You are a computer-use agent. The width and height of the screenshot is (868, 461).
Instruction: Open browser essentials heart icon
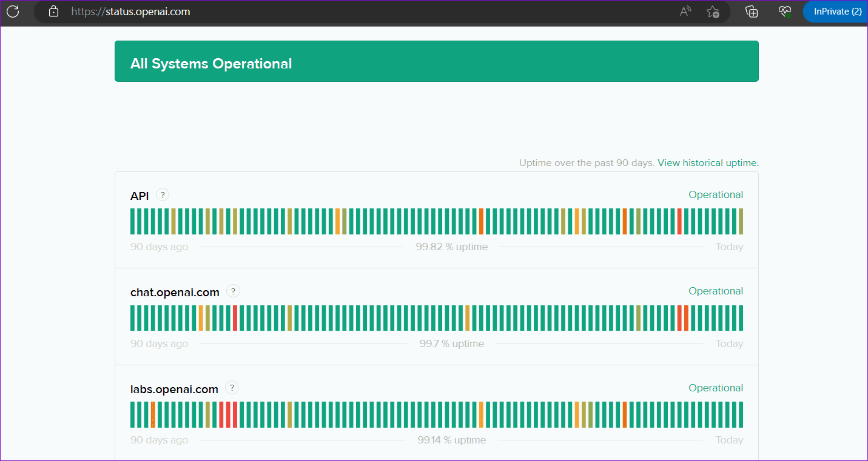click(x=785, y=11)
